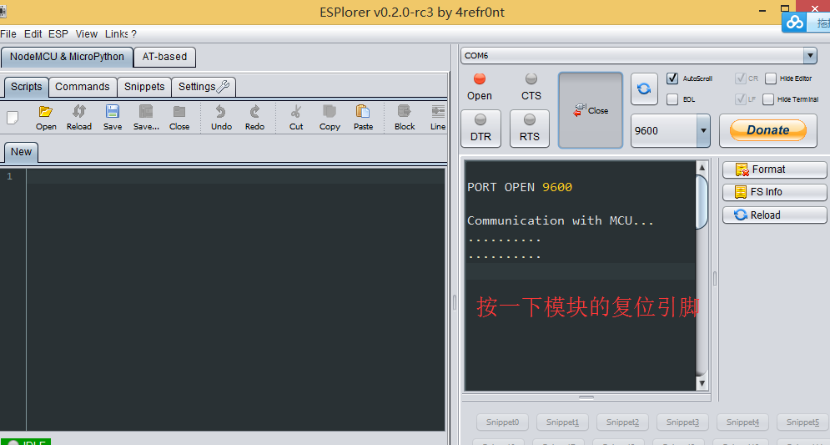The image size is (830, 445).
Task: Switch to the Commands tab
Action: [x=82, y=87]
